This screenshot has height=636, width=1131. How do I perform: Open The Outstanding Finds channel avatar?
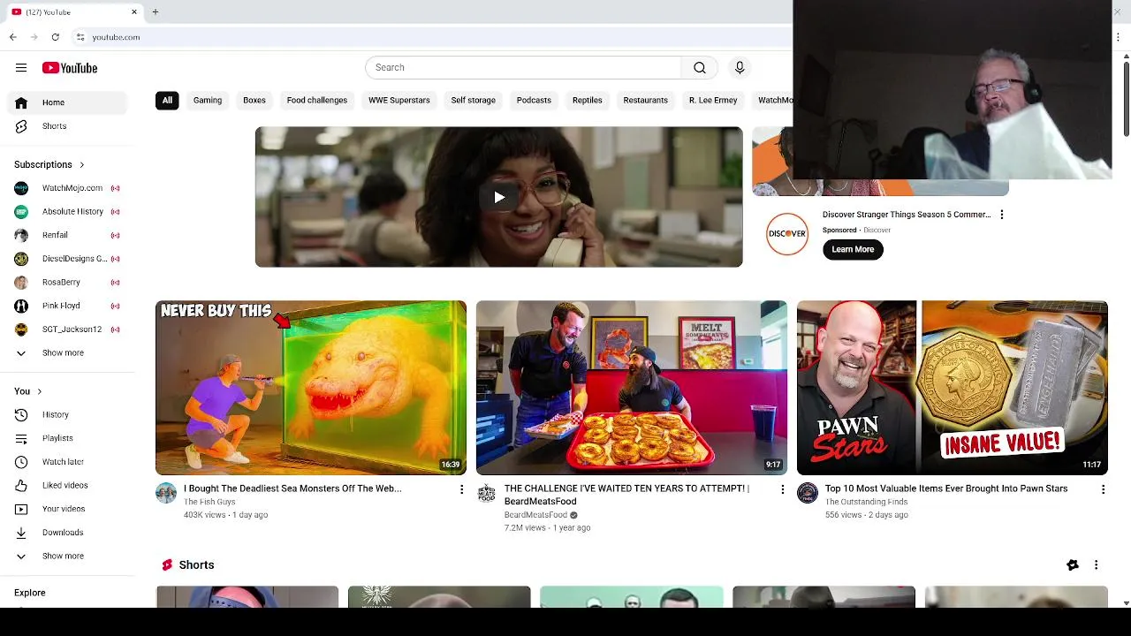[x=808, y=493]
